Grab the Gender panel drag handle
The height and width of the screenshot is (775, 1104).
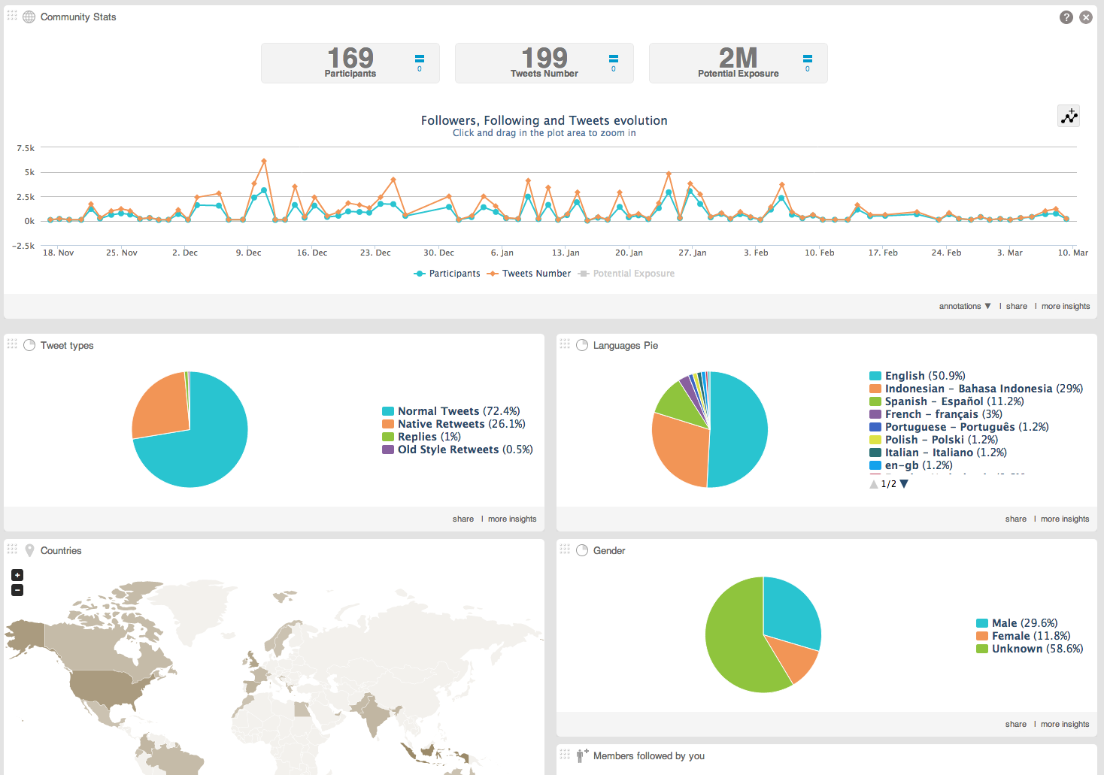coord(565,549)
